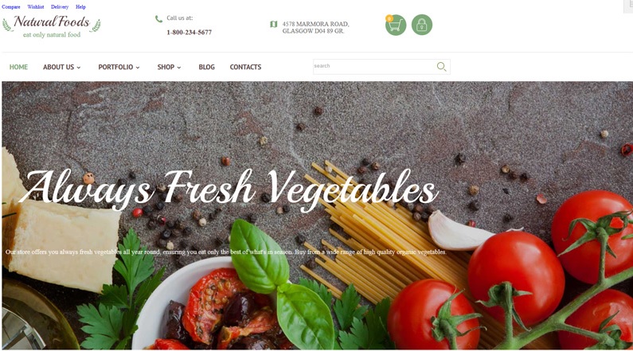Click the cart item count badge
The width and height of the screenshot is (633, 351).
(x=389, y=18)
